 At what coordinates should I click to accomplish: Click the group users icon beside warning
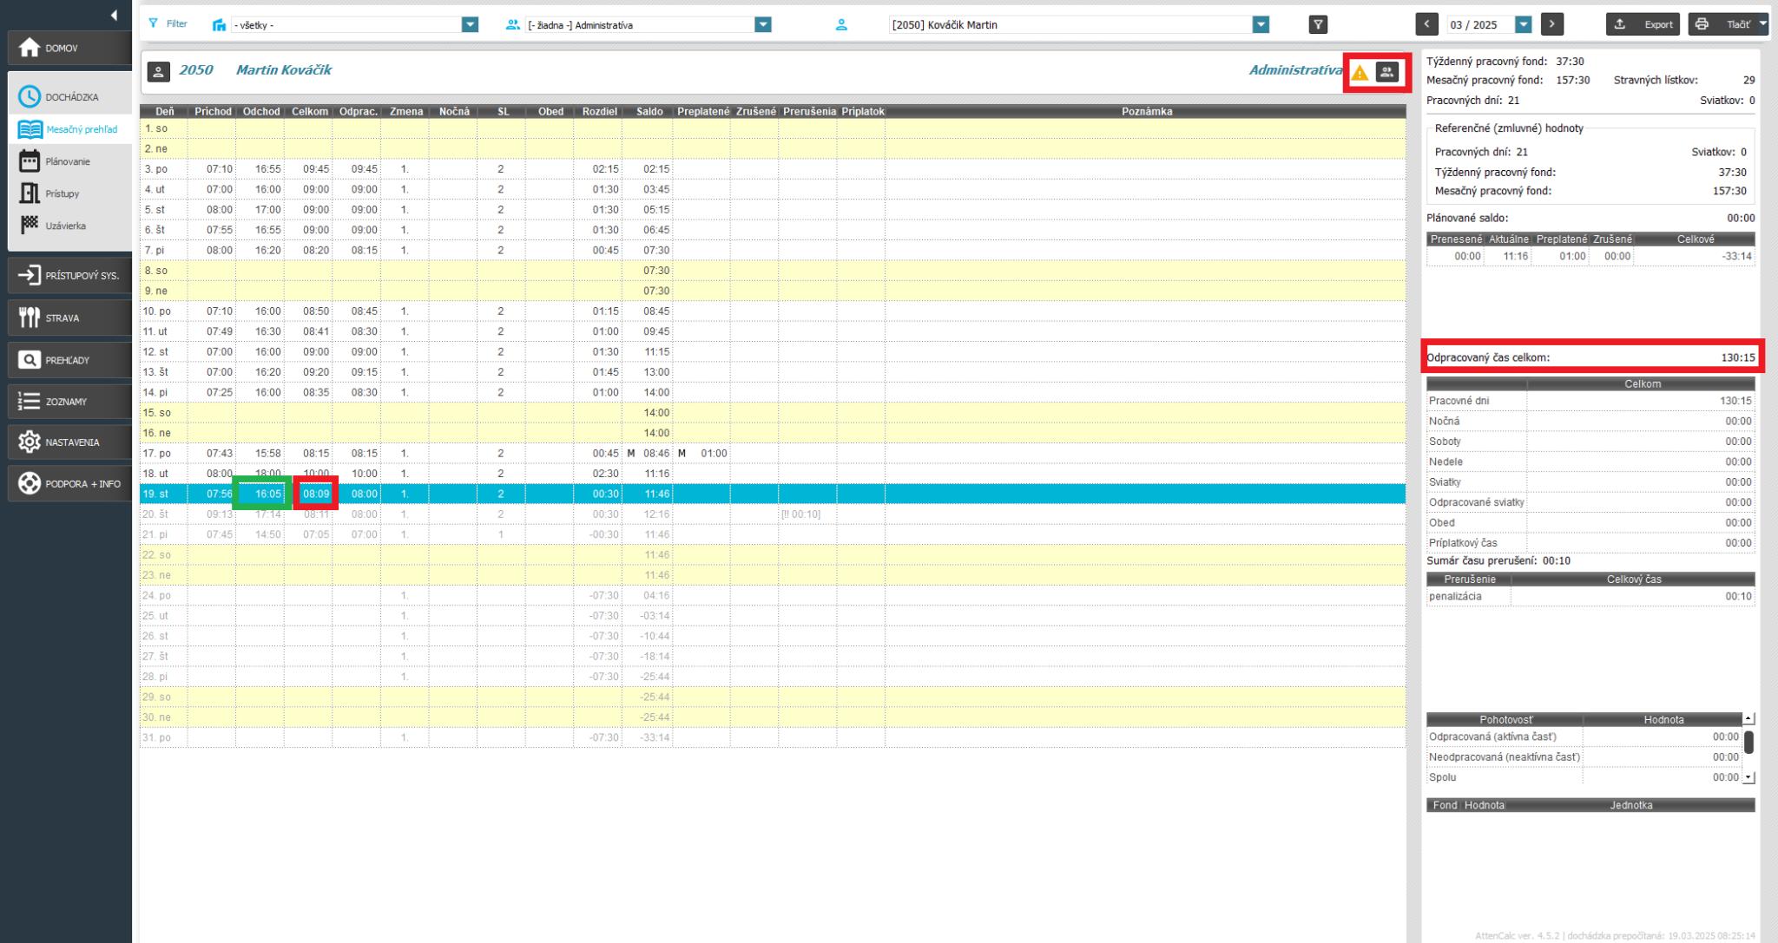click(x=1387, y=73)
